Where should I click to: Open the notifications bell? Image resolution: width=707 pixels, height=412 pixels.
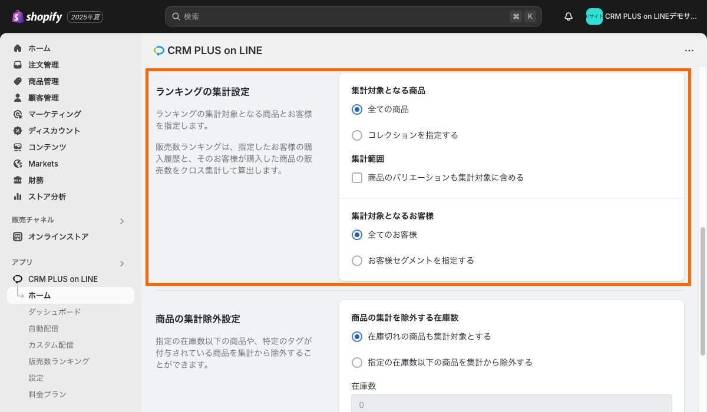(x=569, y=16)
